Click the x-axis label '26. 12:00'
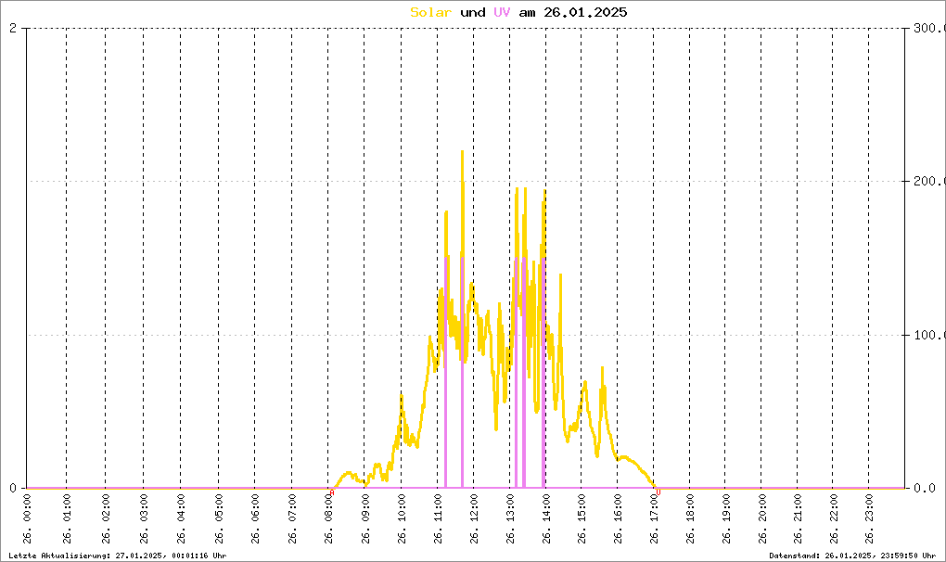 (474, 519)
